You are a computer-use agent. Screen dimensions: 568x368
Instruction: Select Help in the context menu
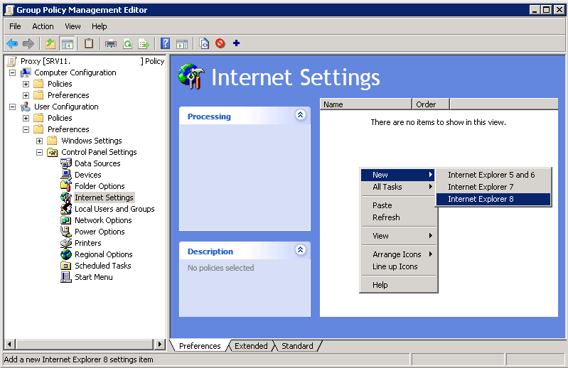(398, 285)
